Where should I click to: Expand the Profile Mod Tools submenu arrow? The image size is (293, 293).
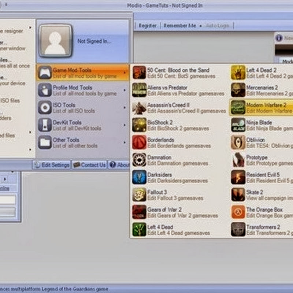pos(125,90)
